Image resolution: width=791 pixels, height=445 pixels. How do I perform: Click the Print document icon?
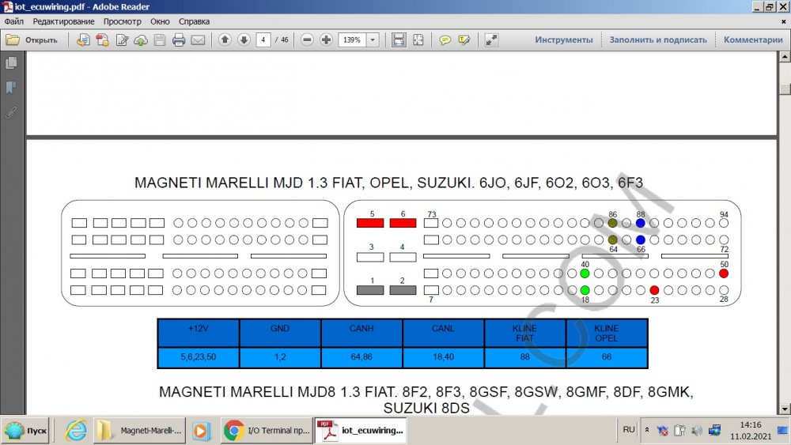pyautogui.click(x=179, y=40)
